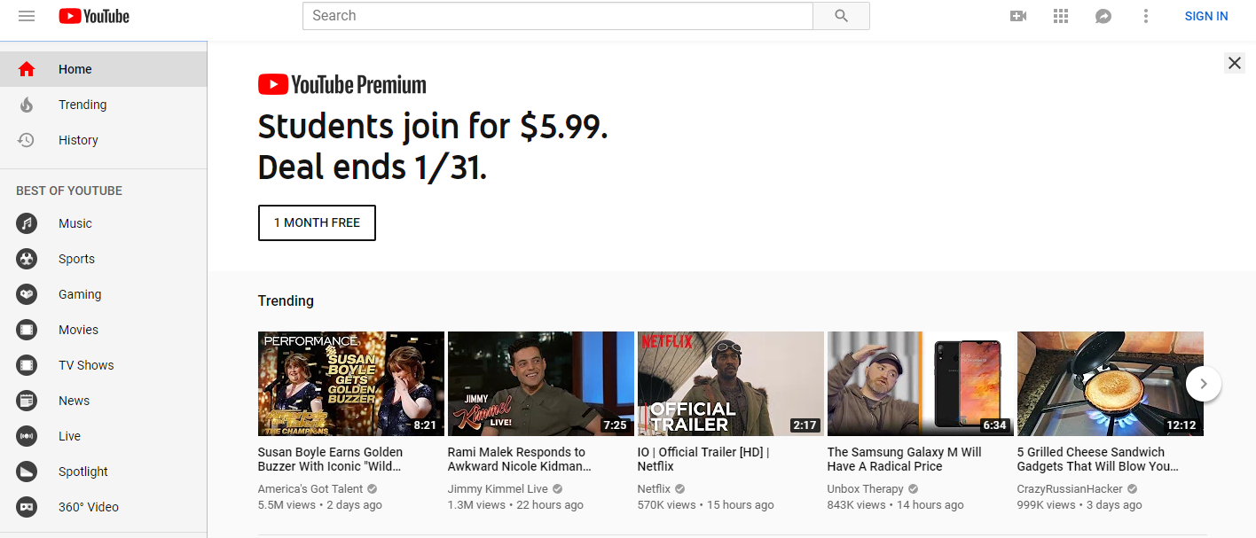Click title 'IO | Official Trailer [HD]'
Screen dimensions: 1256x538
coord(703,459)
